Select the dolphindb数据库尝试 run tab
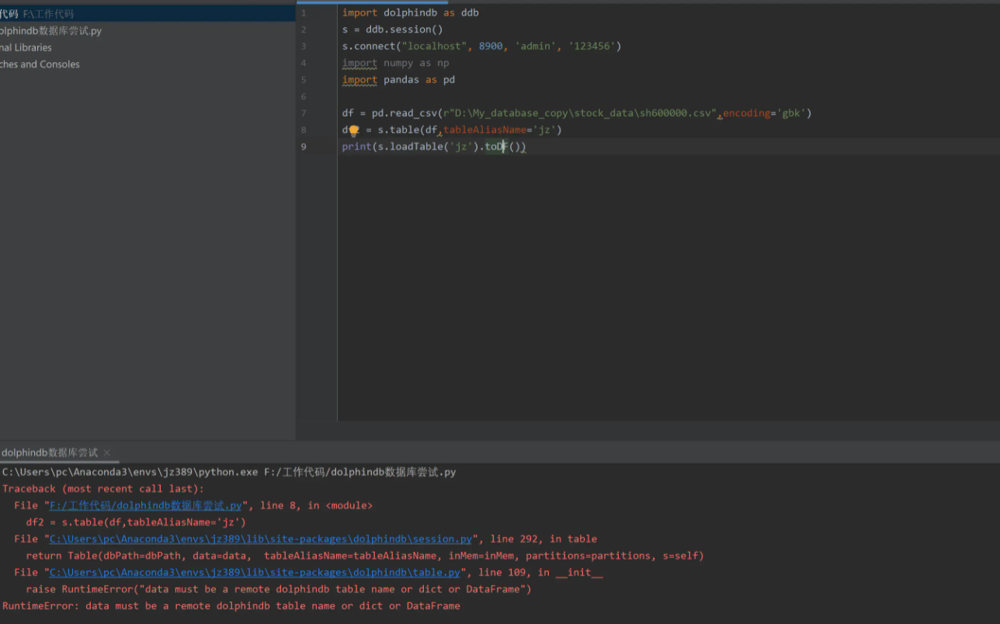Screen dimensions: 1000x624 tap(50, 452)
